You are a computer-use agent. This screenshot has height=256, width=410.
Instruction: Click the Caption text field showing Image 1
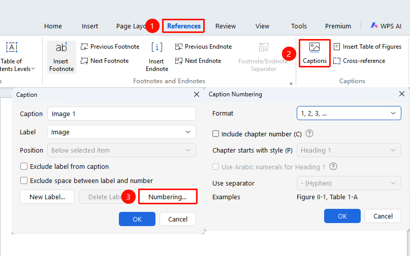click(121, 114)
